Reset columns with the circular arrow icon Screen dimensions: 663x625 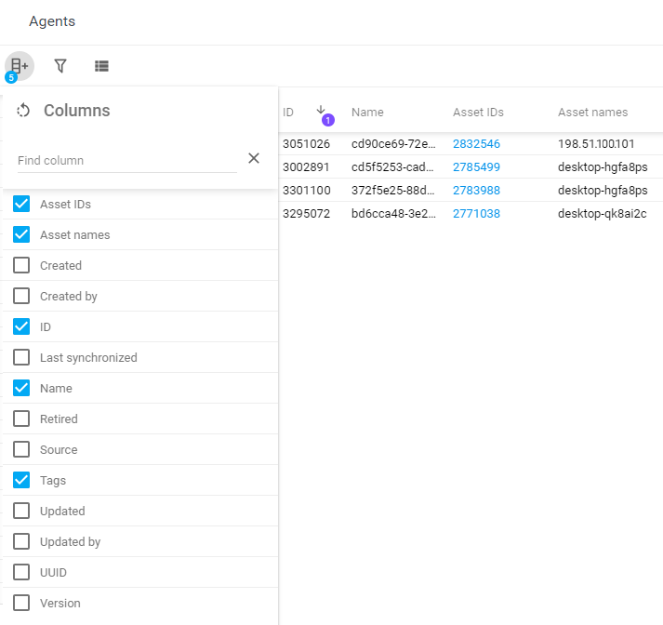tap(24, 111)
